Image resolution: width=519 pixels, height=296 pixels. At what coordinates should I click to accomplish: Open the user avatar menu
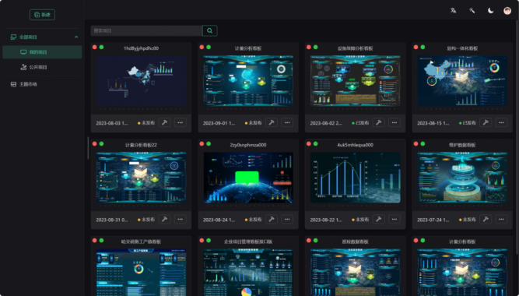click(x=507, y=11)
